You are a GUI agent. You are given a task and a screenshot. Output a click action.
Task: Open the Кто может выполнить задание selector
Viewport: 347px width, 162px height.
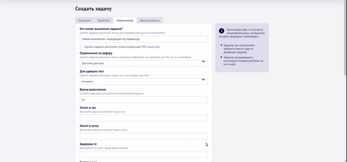click(x=143, y=39)
